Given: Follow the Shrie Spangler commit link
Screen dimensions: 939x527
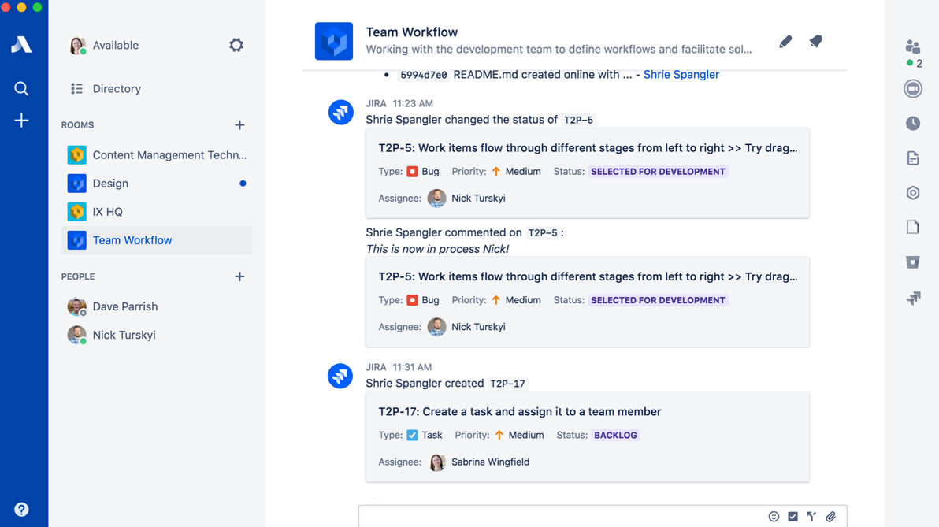Looking at the screenshot, I should pos(681,74).
